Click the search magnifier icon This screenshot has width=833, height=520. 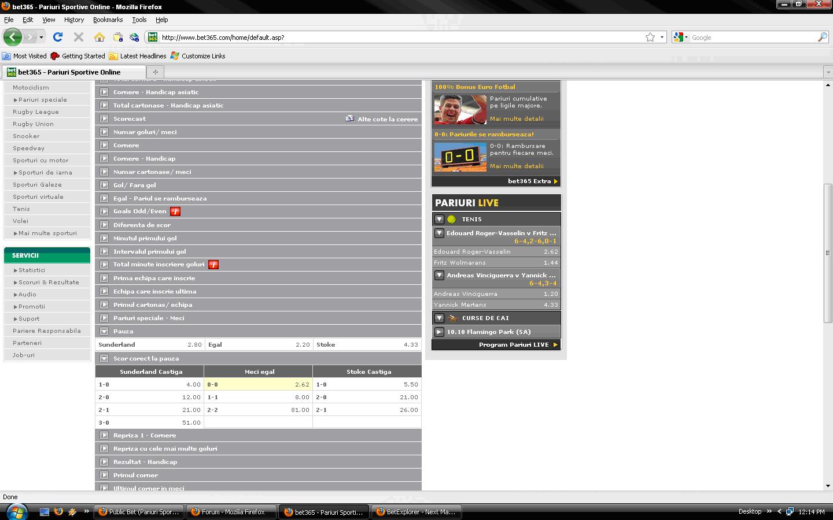[823, 37]
